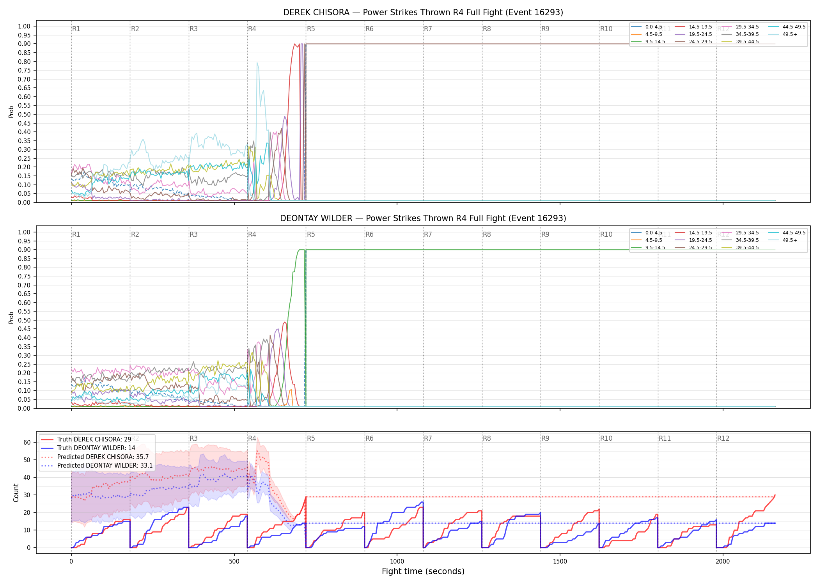This screenshot has height=585, width=819.
Task: Click the 34.5-39.5 legend entry in top chart
Action: pos(740,34)
